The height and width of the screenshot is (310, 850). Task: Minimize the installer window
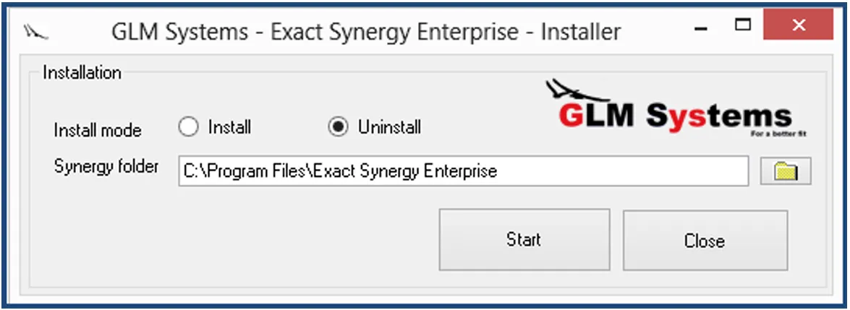(700, 30)
